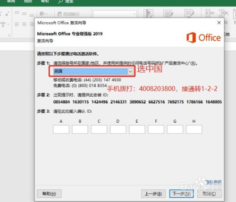
Task: Open font settings dialog launcher in ribbon
Action: click(9, 35)
